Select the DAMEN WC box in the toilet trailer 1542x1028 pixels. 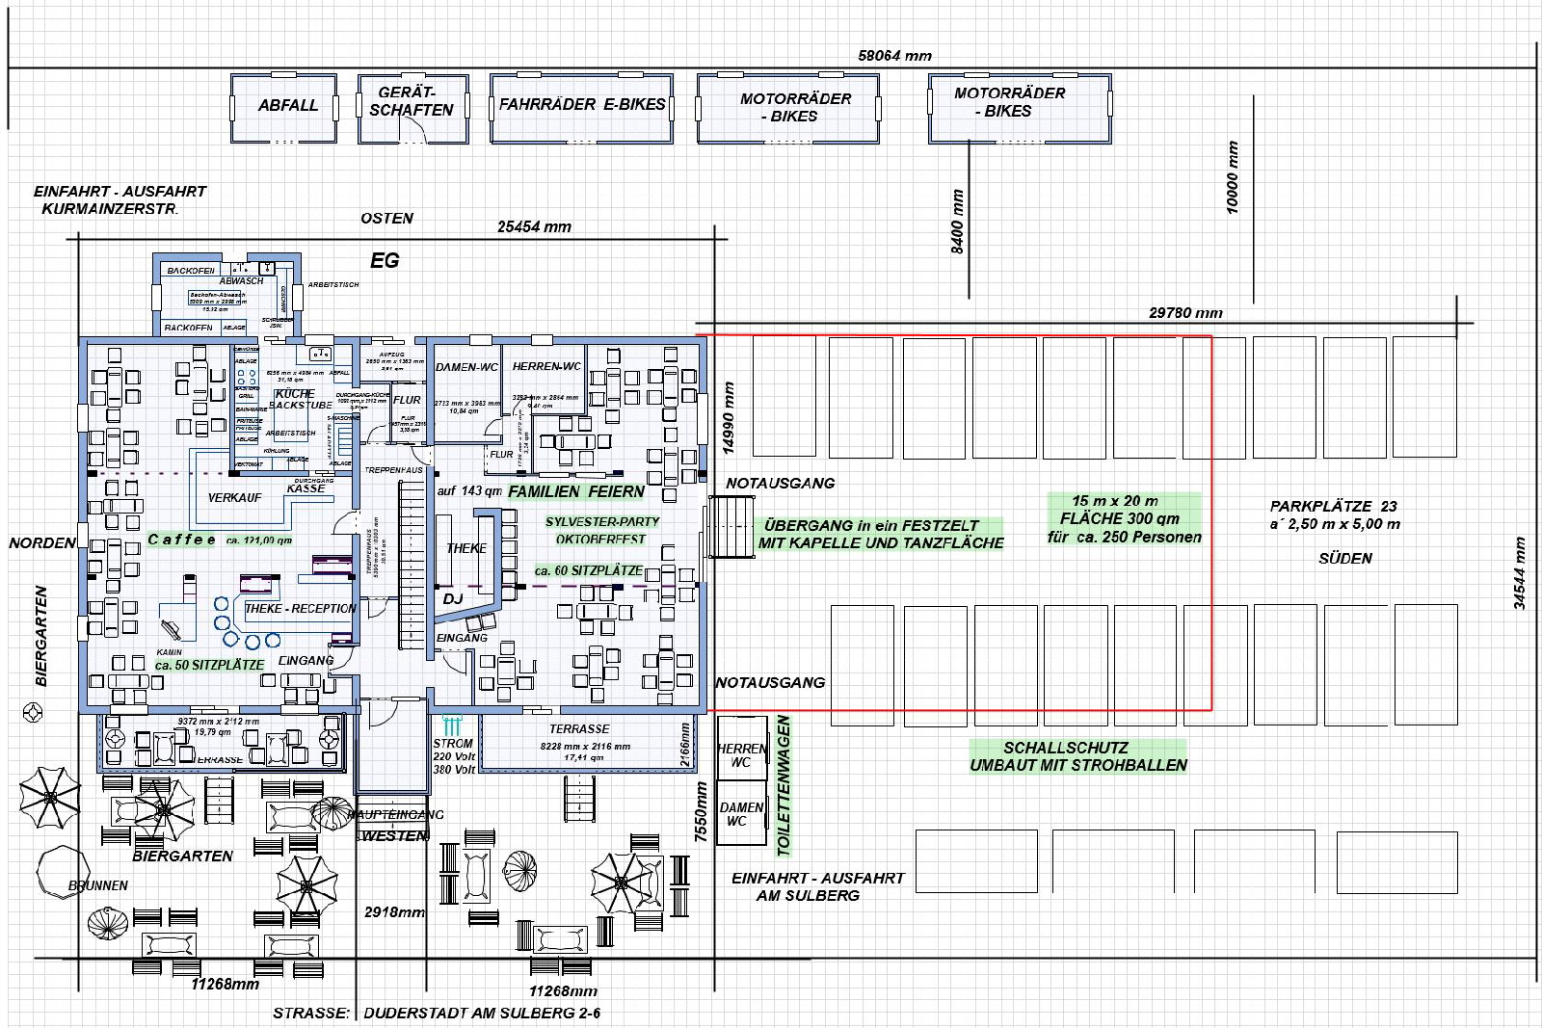(x=741, y=814)
